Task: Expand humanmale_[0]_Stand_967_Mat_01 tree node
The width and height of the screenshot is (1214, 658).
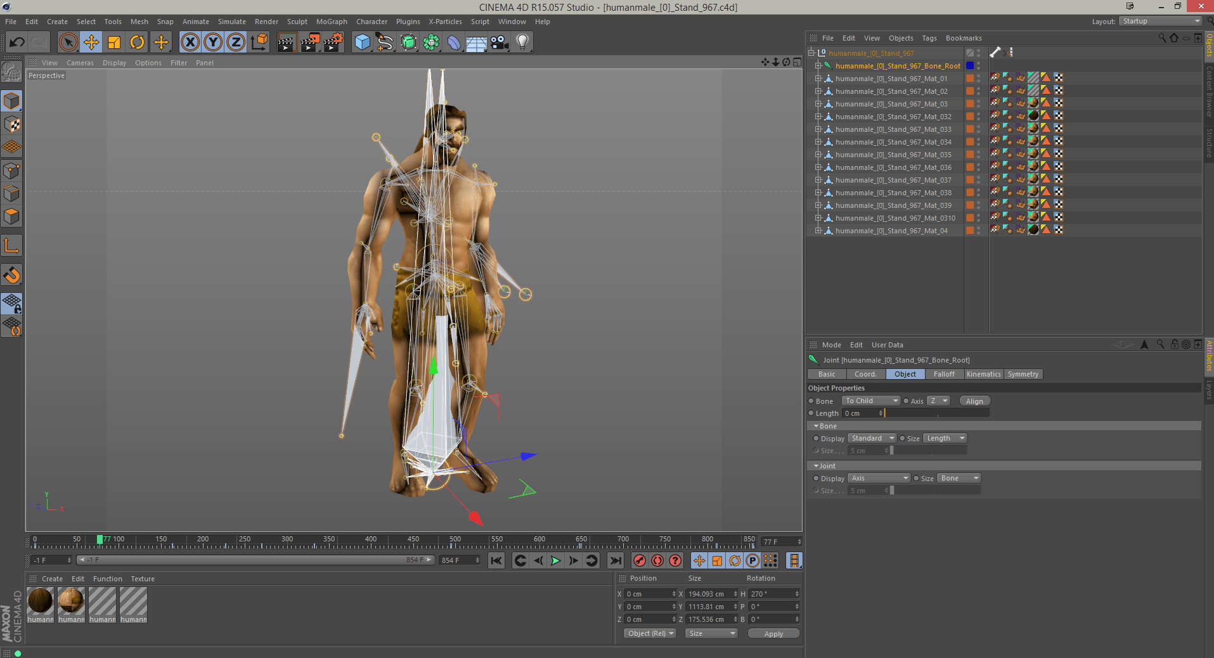Action: pos(818,79)
